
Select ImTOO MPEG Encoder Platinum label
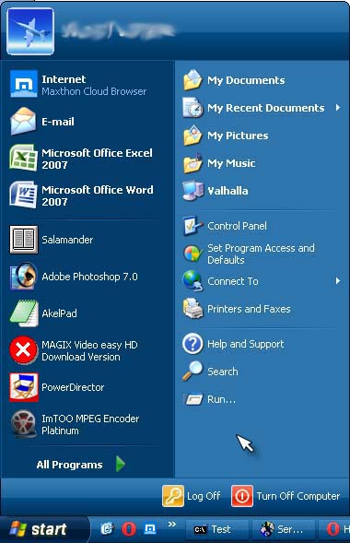tap(90, 425)
